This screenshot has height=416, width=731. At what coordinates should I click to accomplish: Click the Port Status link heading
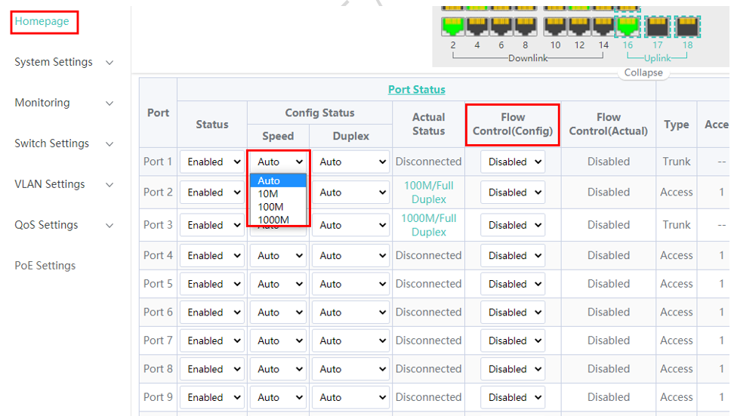point(416,89)
